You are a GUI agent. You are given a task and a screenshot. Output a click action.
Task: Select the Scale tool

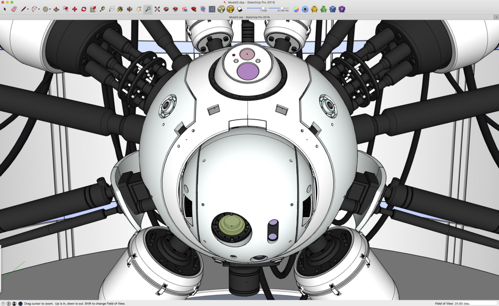[93, 9]
